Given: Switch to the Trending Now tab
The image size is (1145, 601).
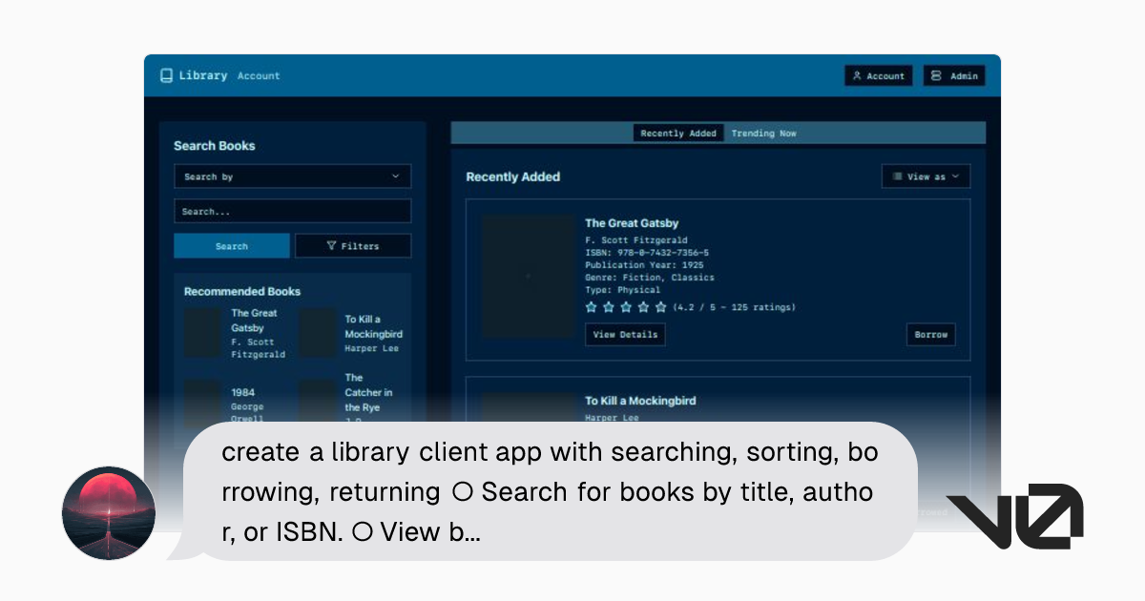Looking at the screenshot, I should 763,133.
